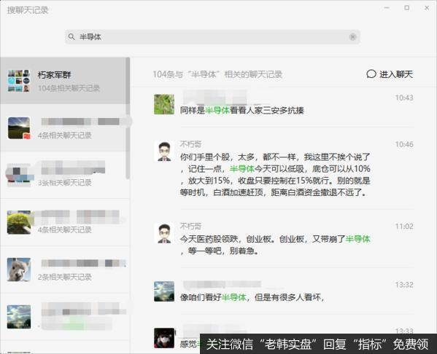Click the blurred group avatar with 3条相关聊天记录
Image resolution: width=437 pixels, height=354 pixels.
point(19,175)
